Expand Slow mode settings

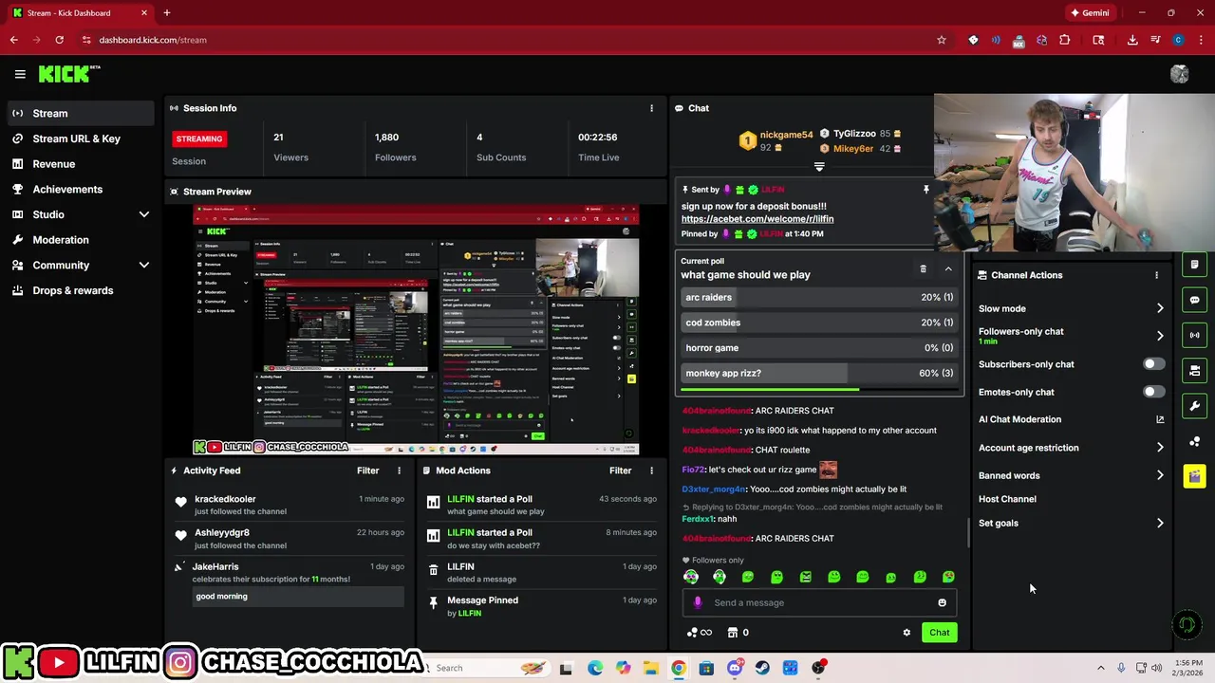(x=1160, y=308)
